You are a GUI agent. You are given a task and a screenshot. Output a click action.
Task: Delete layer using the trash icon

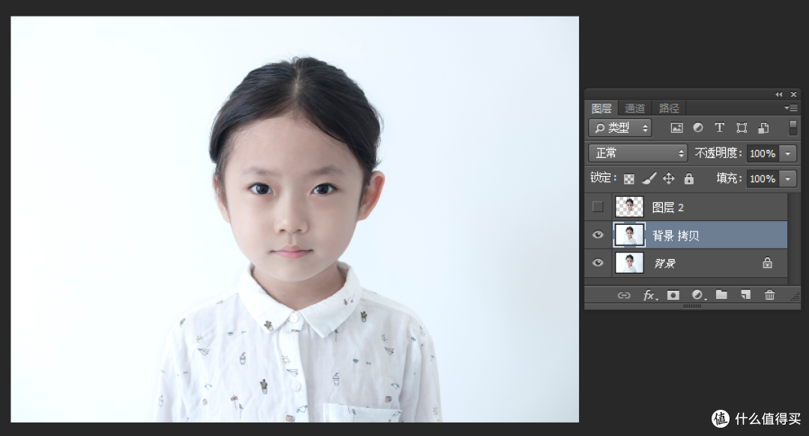[x=769, y=295]
